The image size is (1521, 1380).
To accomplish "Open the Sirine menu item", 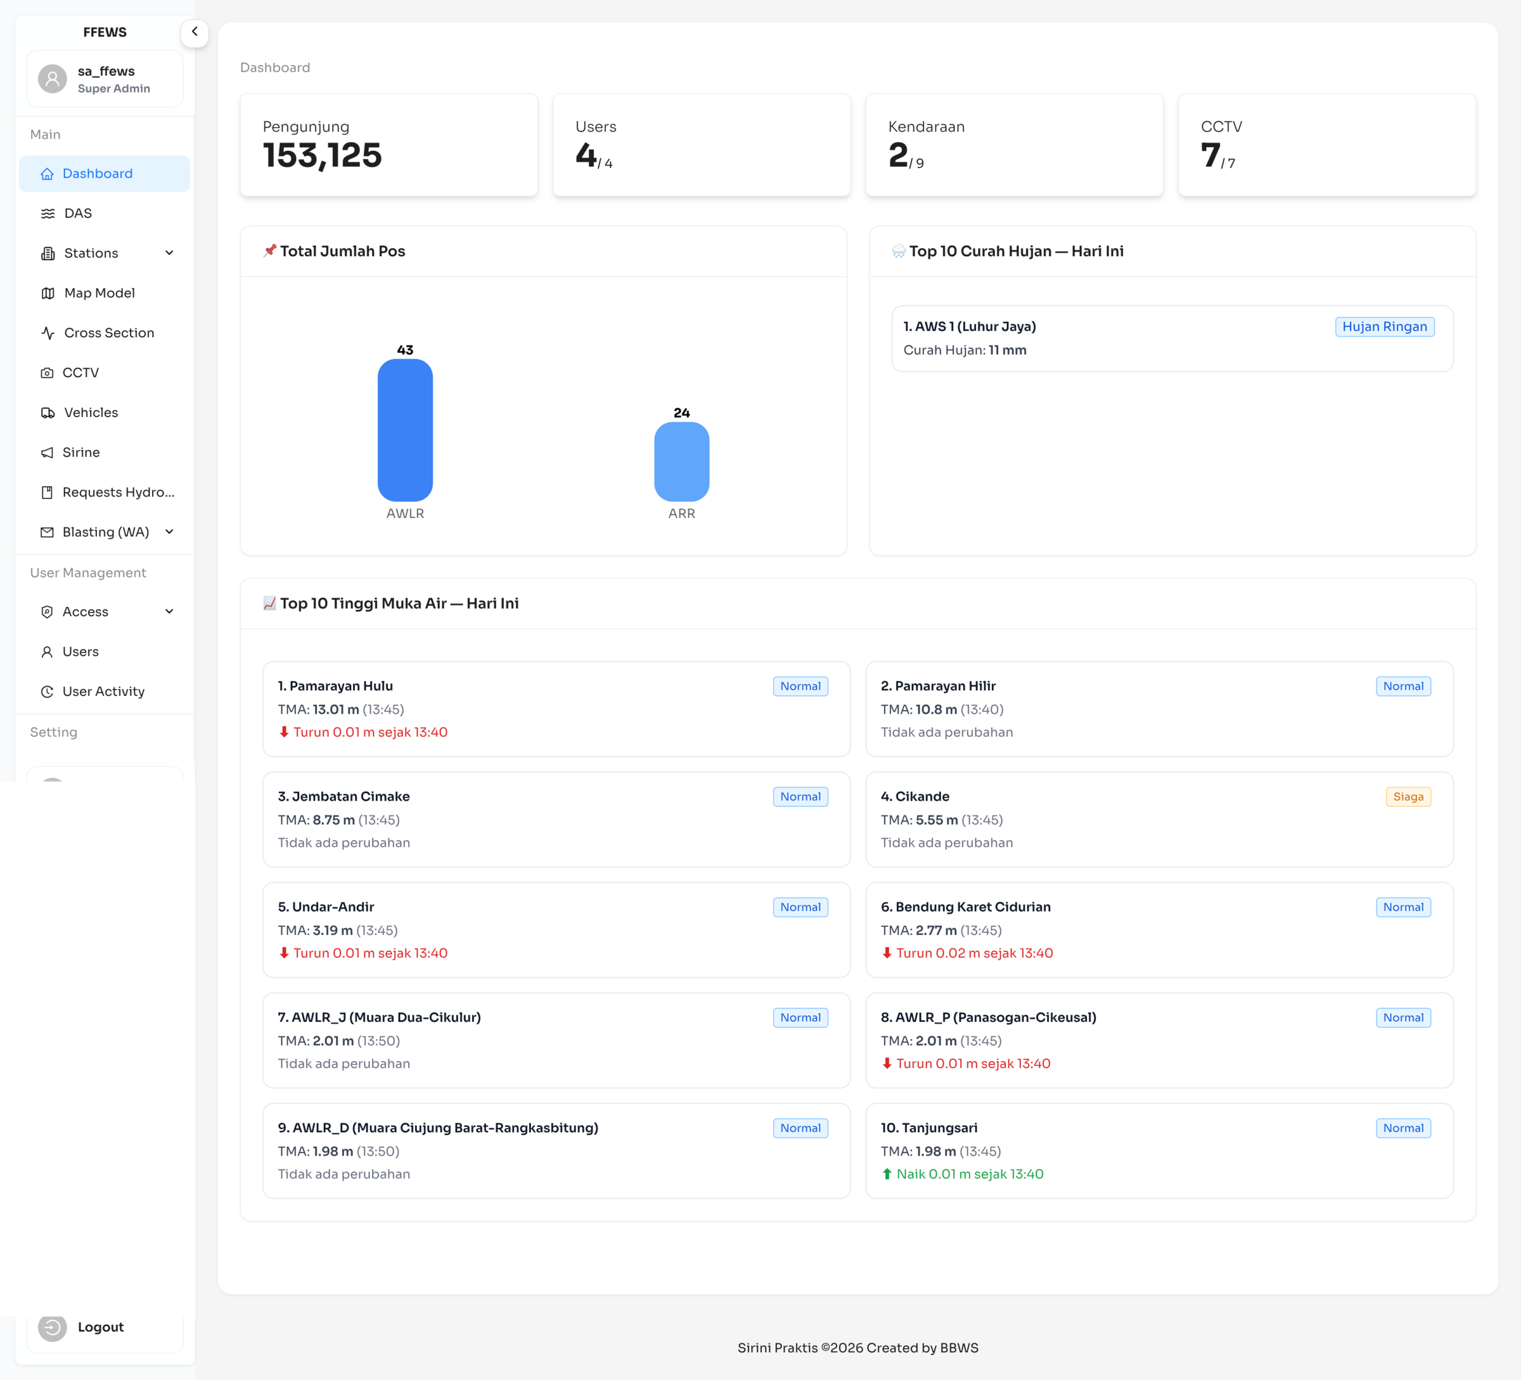I will tap(104, 453).
